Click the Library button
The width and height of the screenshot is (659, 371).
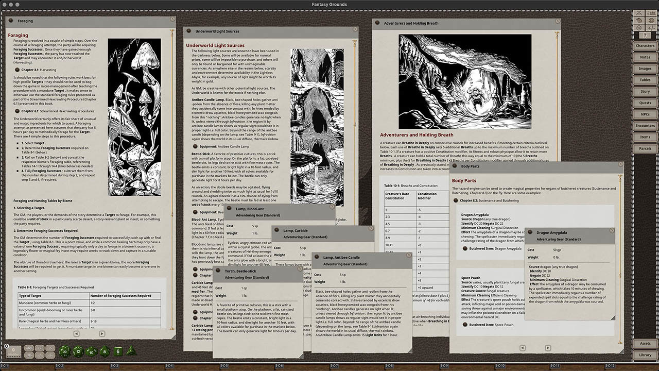coord(645,355)
